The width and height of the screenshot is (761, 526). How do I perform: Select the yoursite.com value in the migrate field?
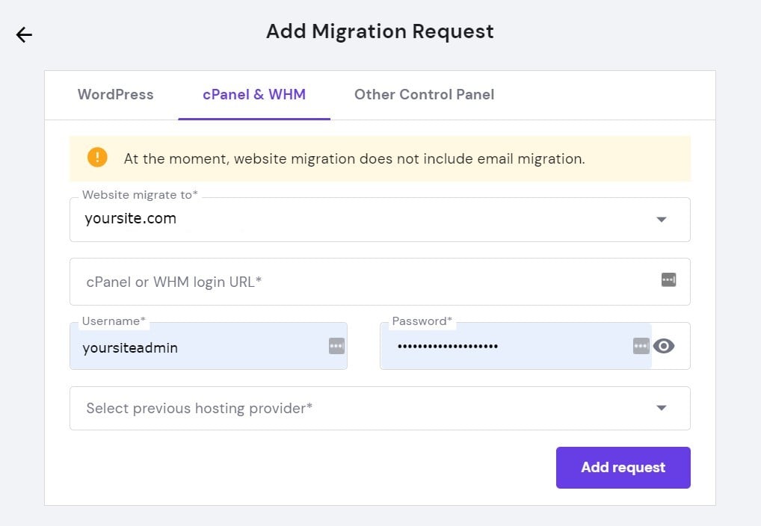[131, 219]
